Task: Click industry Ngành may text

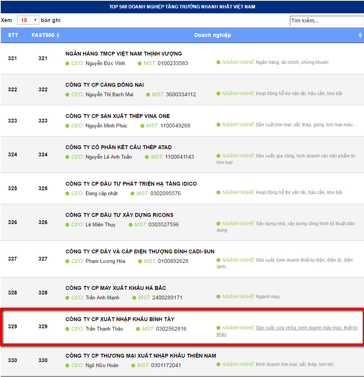Action: coord(268,297)
